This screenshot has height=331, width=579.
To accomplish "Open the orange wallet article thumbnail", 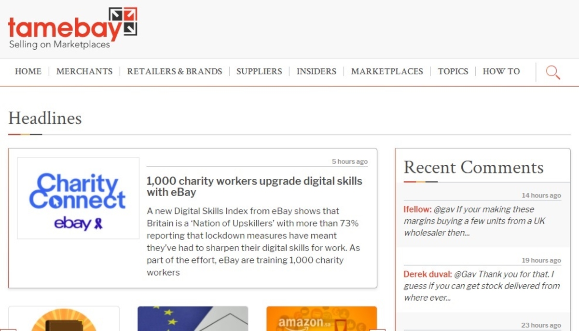I will (x=64, y=318).
